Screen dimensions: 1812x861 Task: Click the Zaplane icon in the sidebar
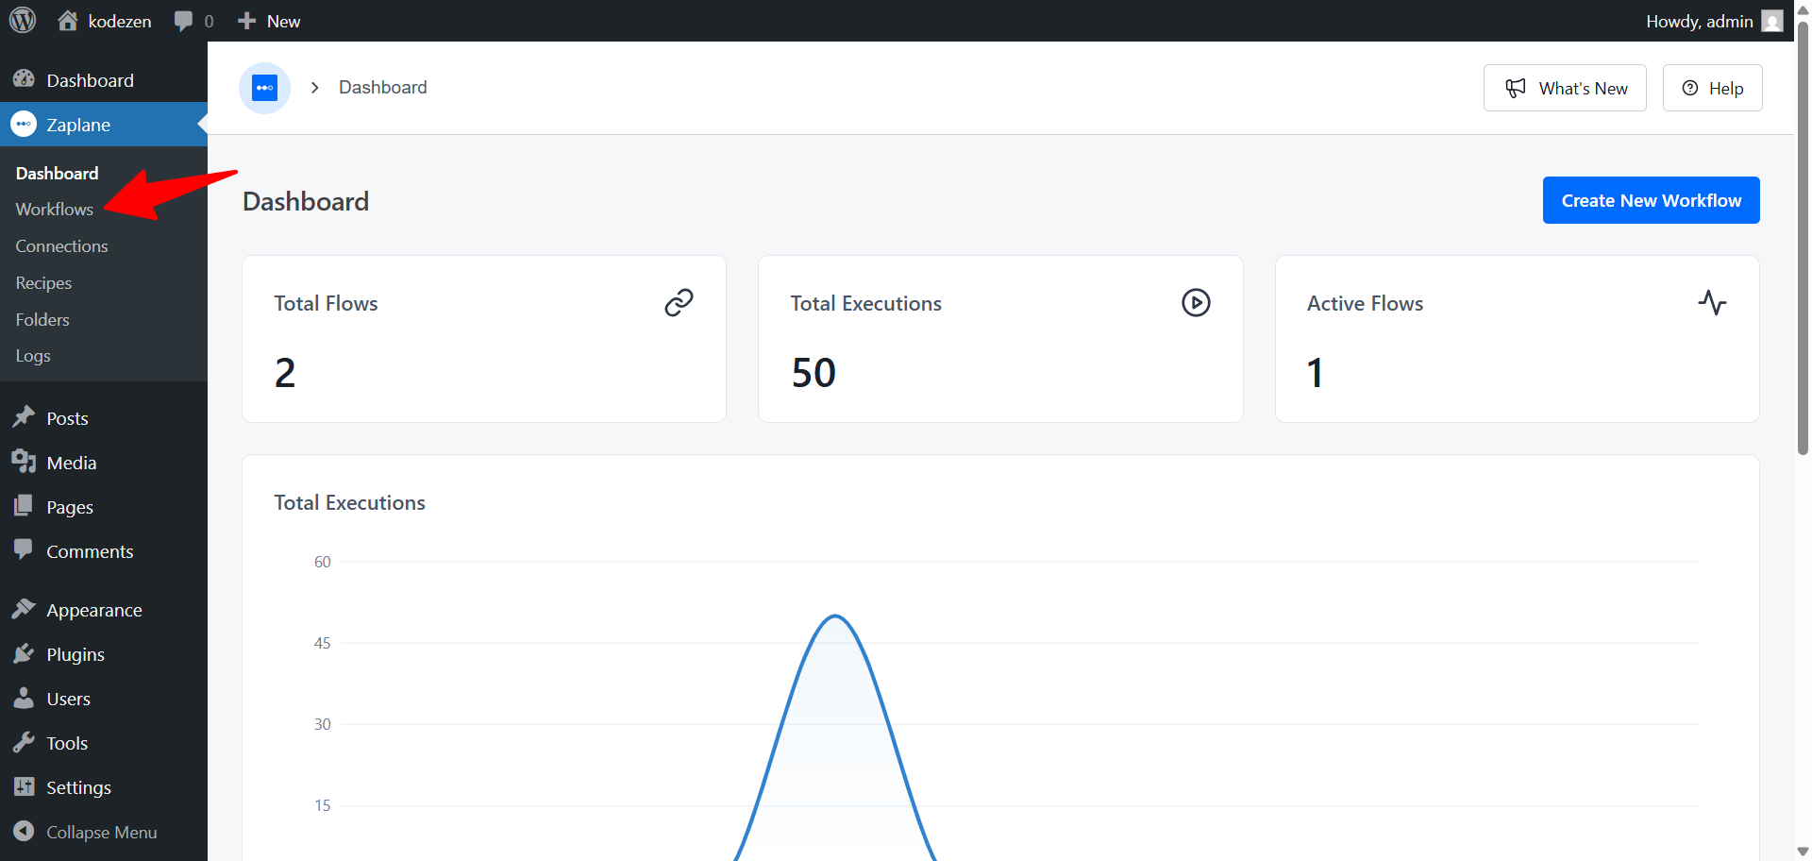coord(24,125)
